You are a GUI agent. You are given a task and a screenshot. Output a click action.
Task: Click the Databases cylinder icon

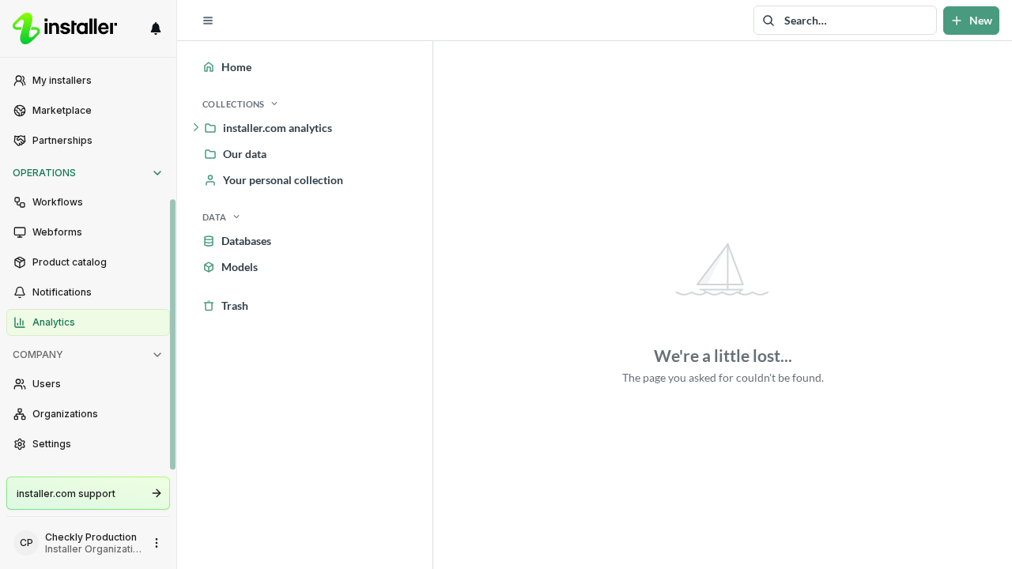click(x=209, y=241)
